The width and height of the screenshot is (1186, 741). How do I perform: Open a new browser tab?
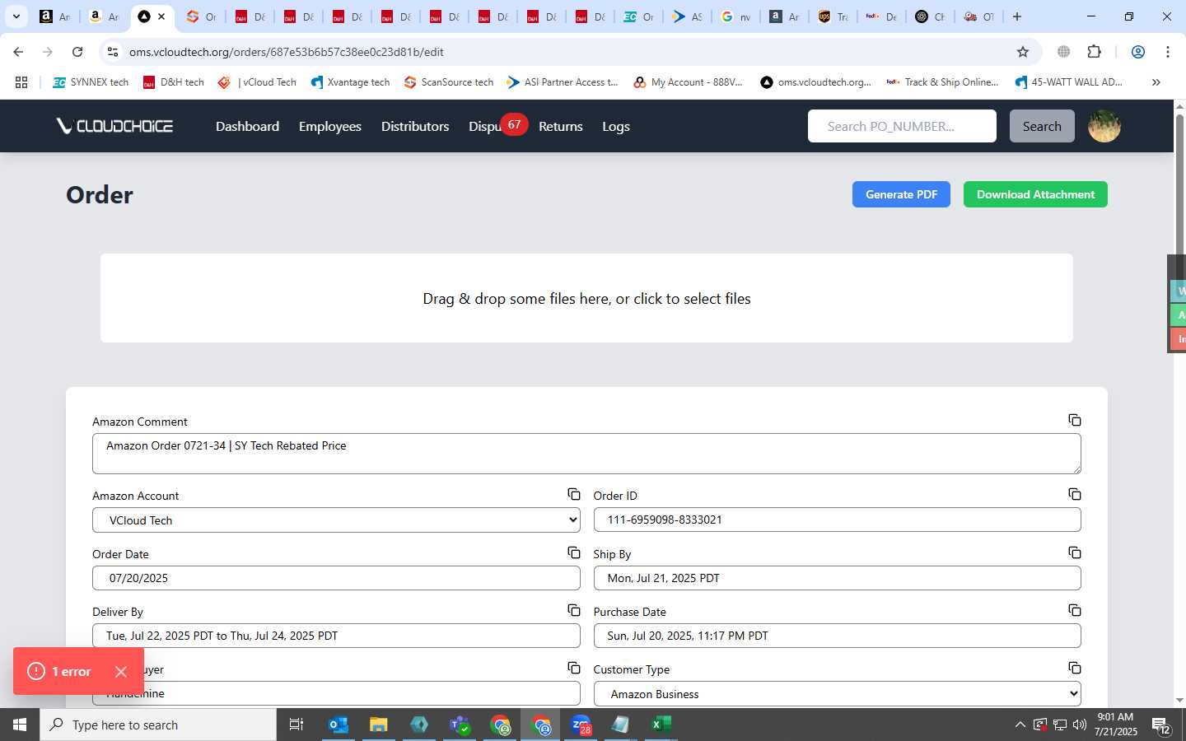(x=1017, y=16)
